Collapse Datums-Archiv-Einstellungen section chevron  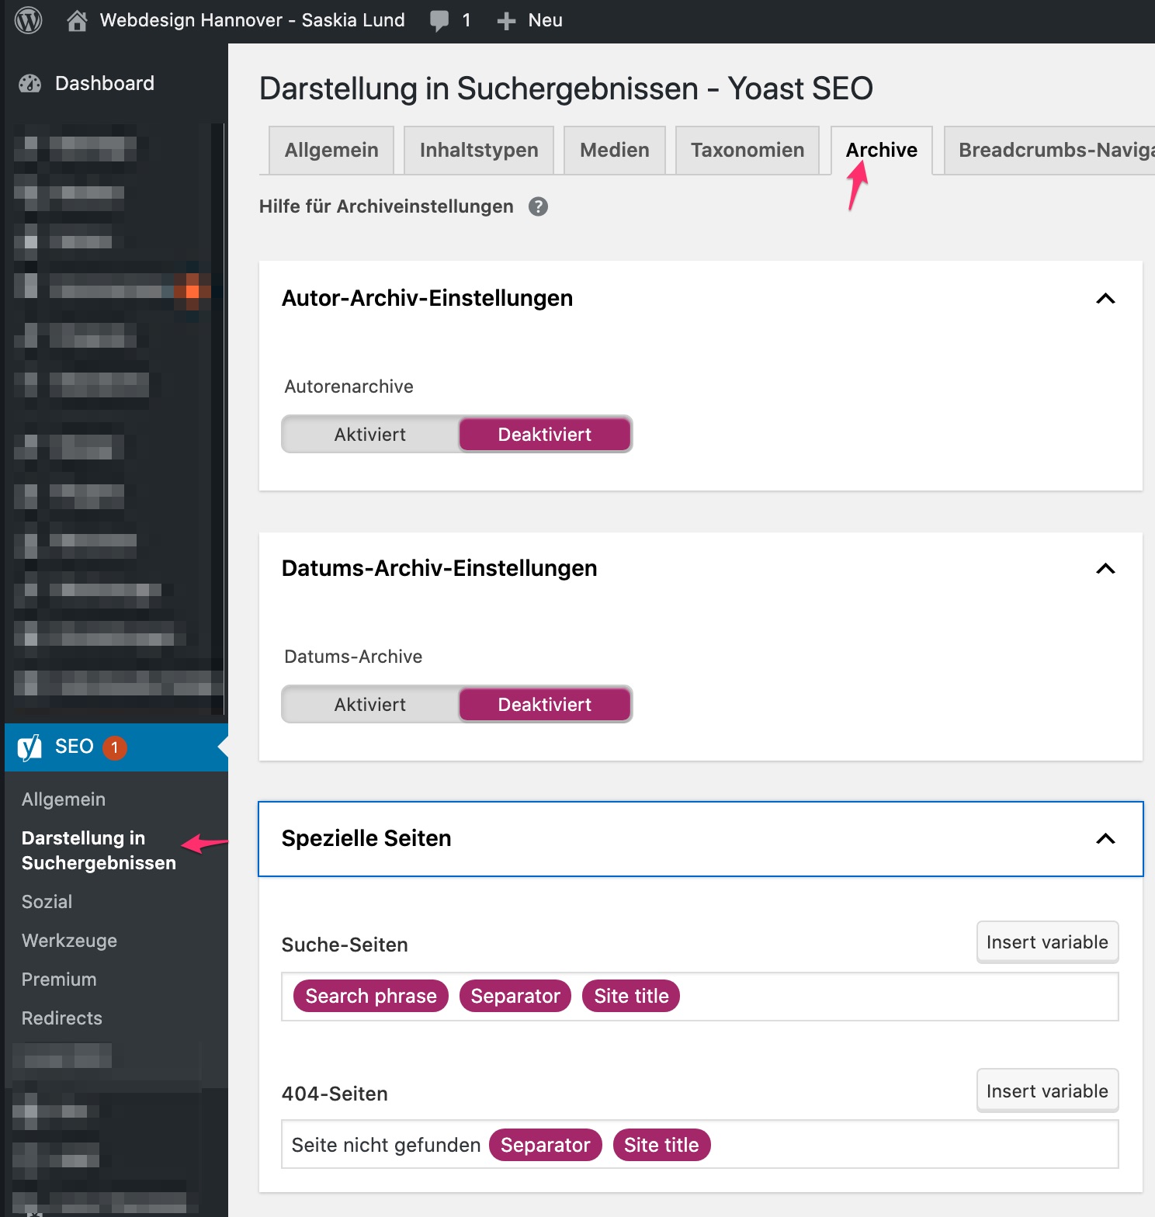[x=1105, y=569]
